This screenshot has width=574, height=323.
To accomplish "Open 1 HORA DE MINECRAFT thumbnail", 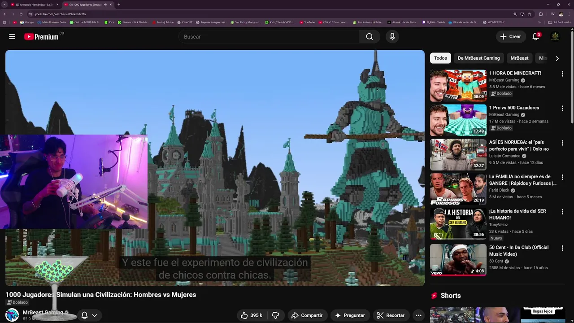I will point(458,85).
